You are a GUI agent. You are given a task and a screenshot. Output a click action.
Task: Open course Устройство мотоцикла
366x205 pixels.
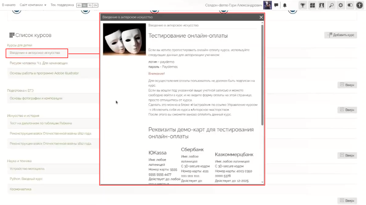point(27,169)
